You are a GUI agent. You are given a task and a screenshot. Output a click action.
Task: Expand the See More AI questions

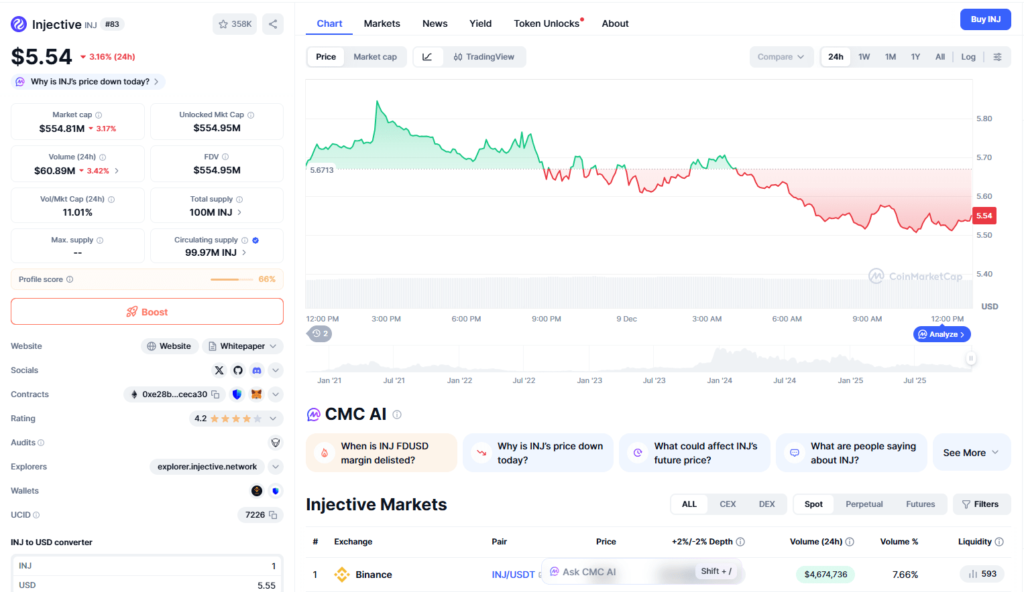[x=970, y=453]
